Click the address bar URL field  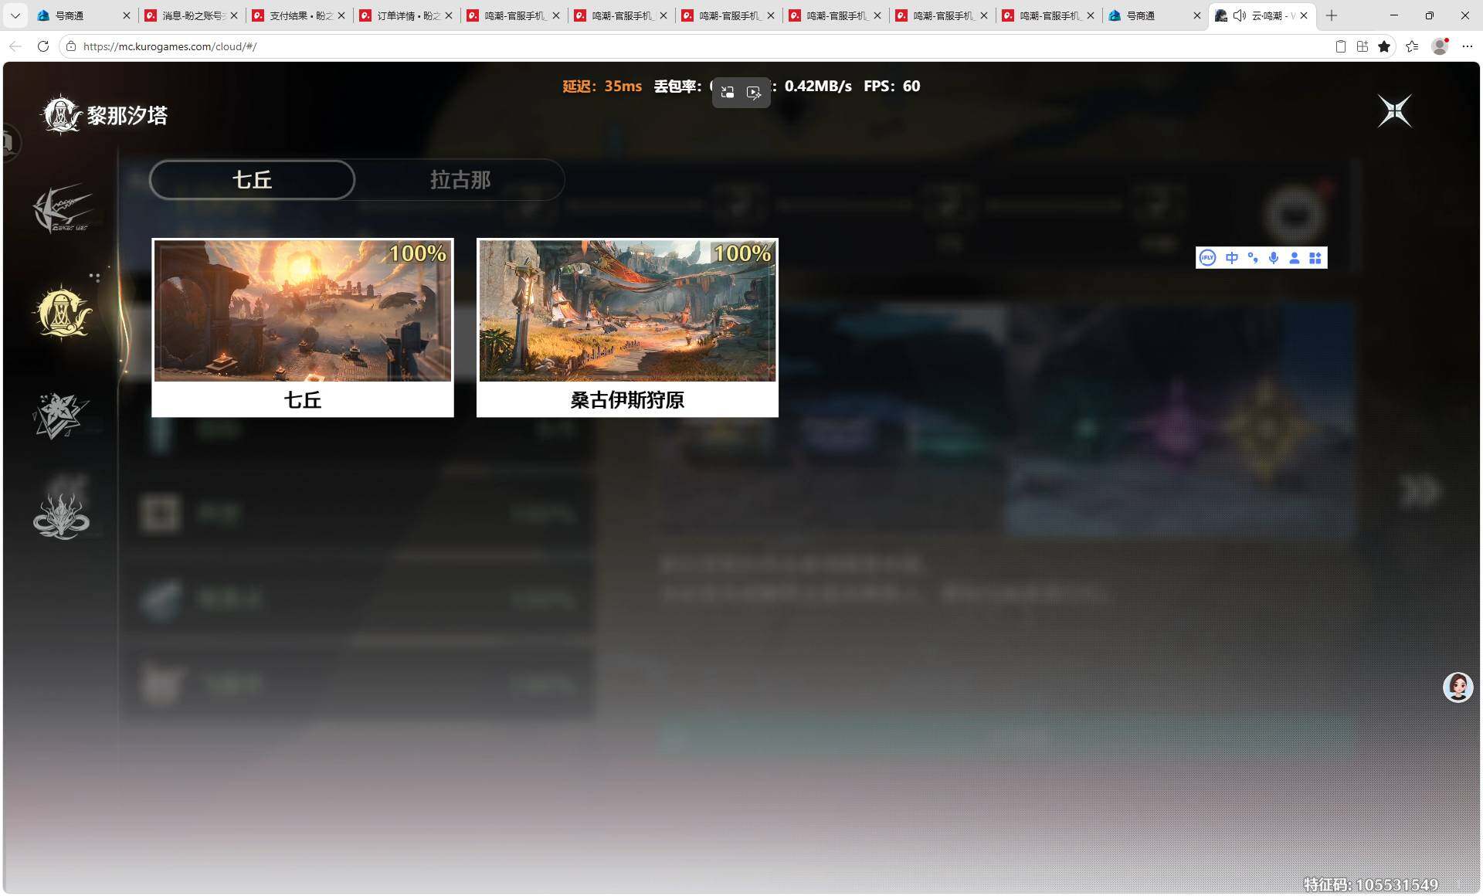[695, 46]
